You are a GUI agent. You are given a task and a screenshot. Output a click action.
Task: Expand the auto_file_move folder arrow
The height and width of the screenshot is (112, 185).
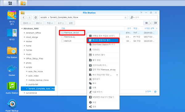coord(27,71)
